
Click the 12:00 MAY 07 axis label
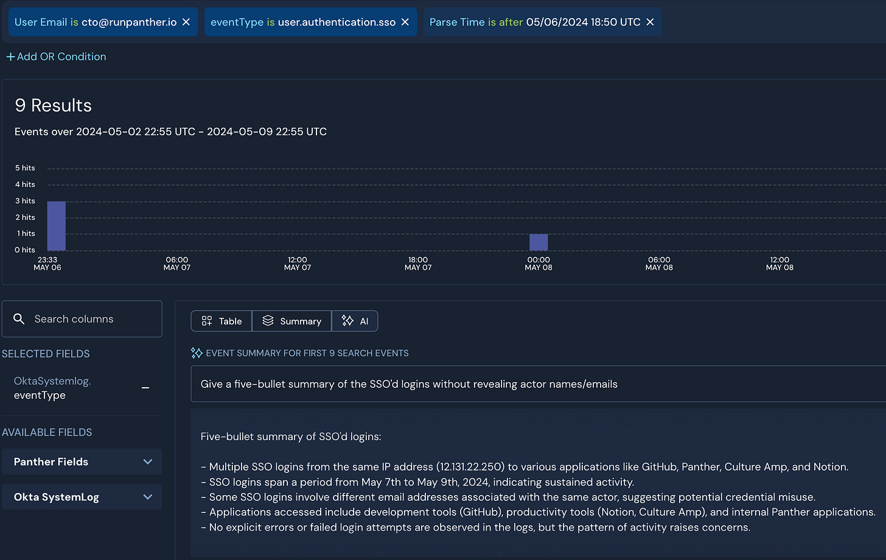298,264
